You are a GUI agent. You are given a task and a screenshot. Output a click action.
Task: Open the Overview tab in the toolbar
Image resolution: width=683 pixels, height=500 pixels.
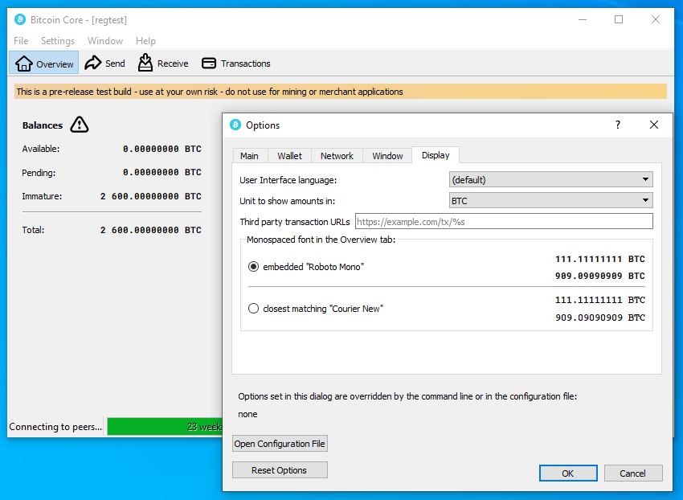(x=44, y=64)
